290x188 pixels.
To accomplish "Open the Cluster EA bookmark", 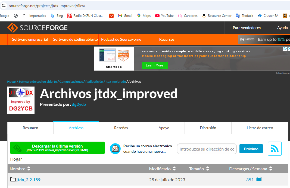I will (x=268, y=16).
